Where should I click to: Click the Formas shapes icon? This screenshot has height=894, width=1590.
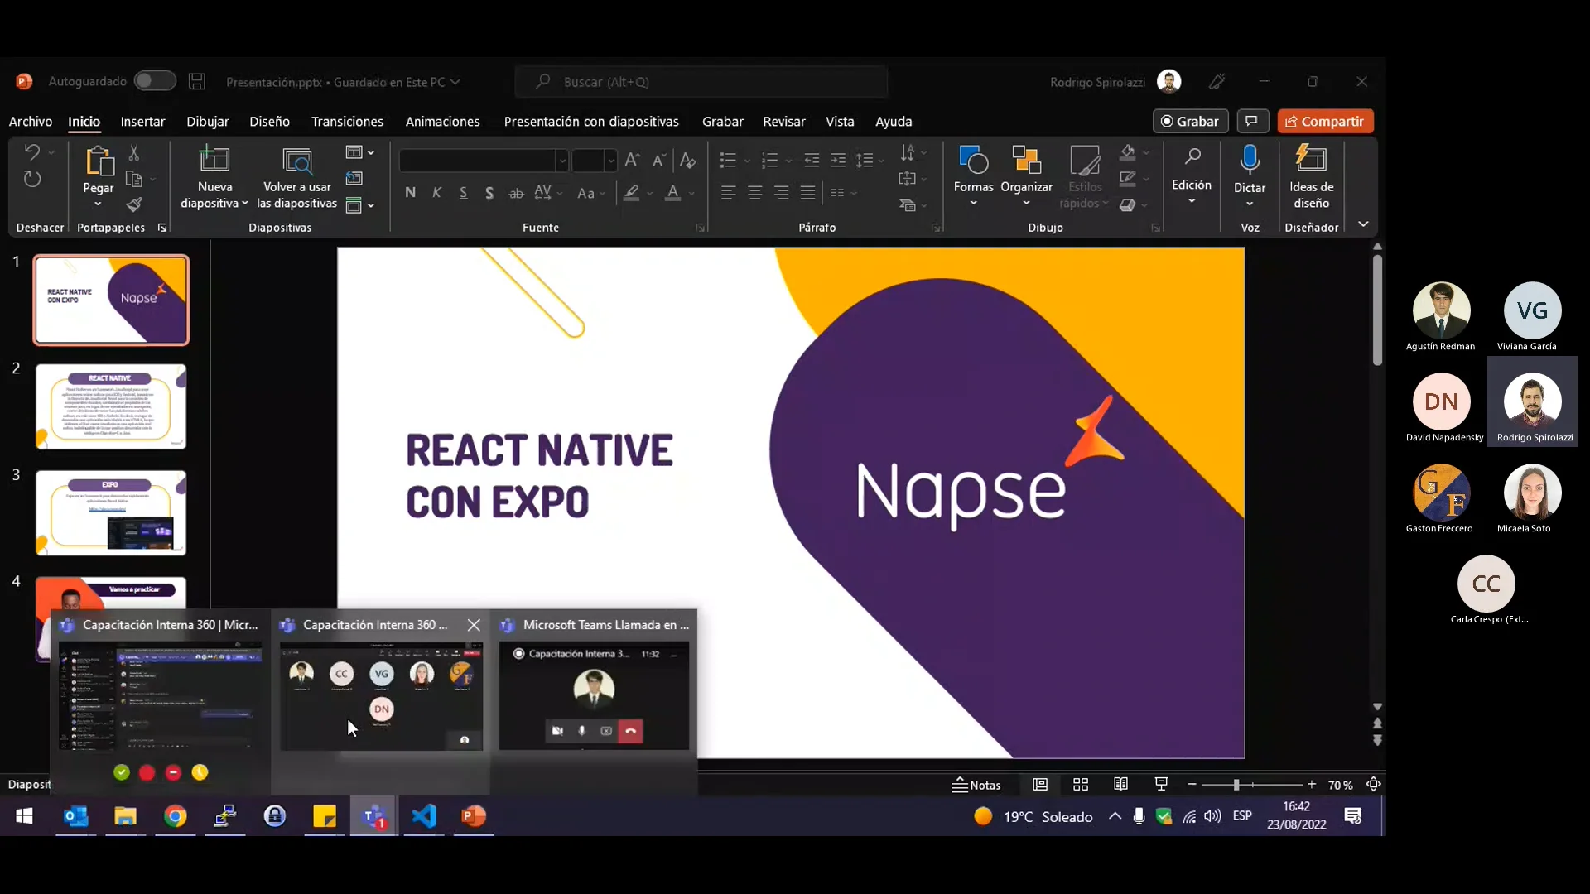[973, 159]
